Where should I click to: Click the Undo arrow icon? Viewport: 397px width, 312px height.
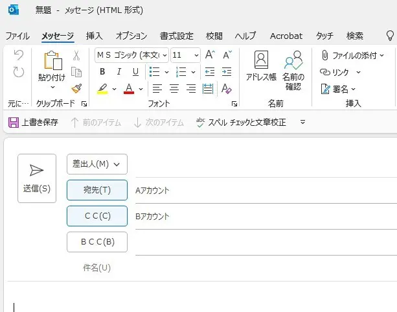(19, 55)
